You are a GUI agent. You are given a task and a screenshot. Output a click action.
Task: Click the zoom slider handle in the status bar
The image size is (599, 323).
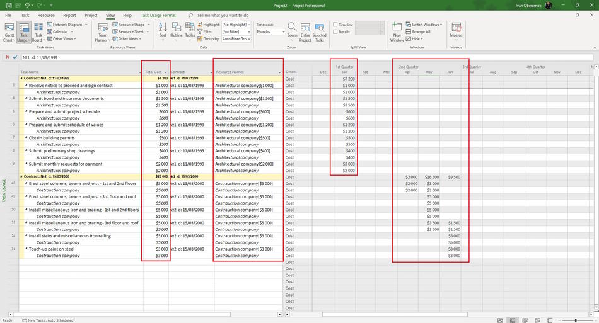[x=576, y=320]
